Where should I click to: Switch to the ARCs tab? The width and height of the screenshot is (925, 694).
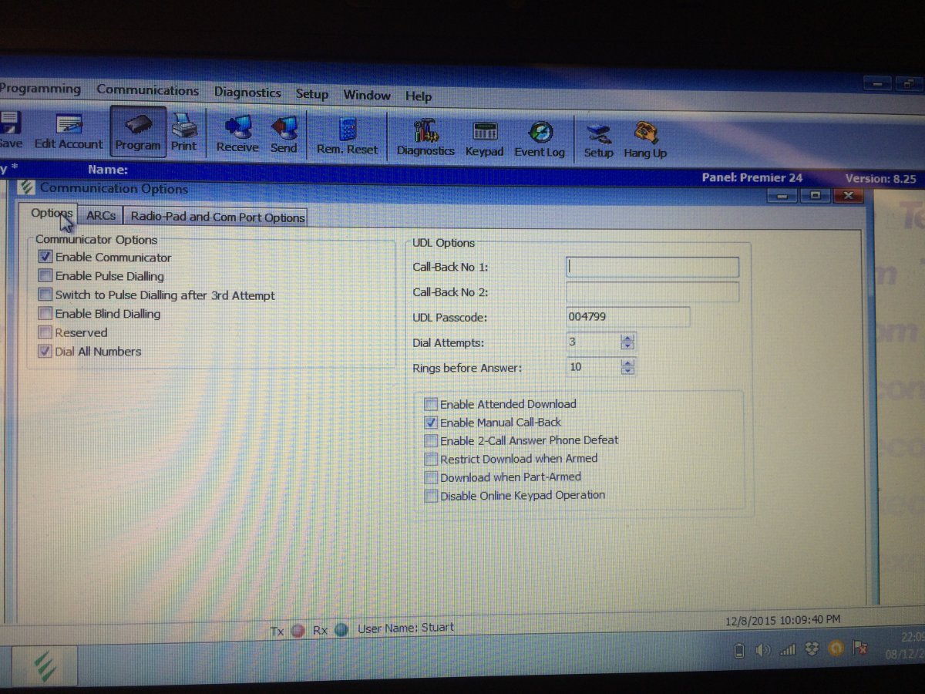pos(101,216)
